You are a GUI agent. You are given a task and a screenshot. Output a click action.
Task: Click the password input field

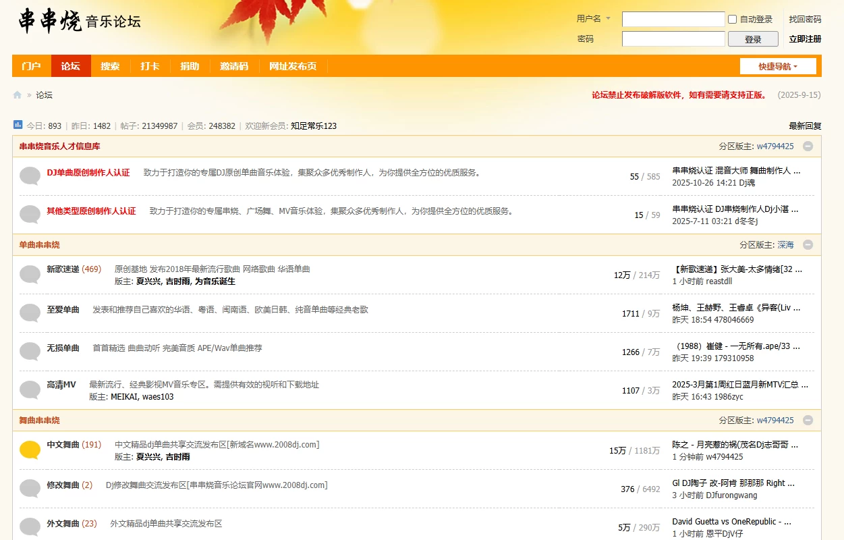pyautogui.click(x=673, y=38)
